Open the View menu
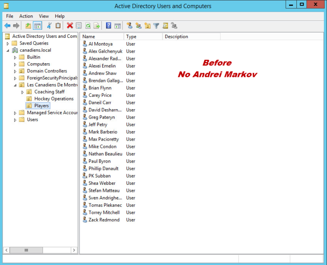This screenshot has width=327, height=265. (x=44, y=16)
